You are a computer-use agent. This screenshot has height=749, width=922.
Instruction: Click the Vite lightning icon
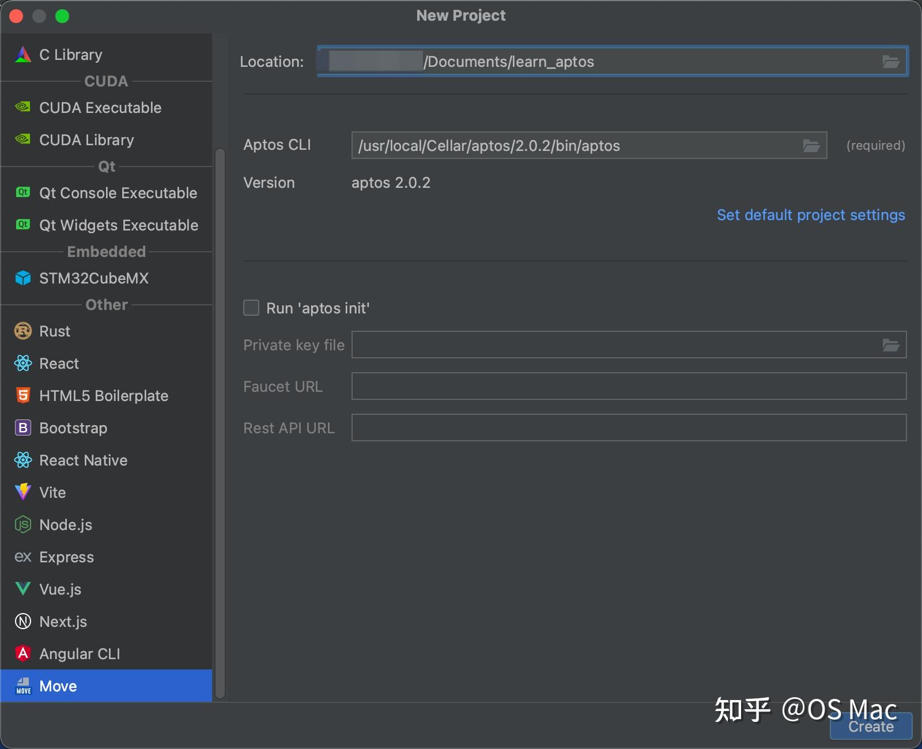pos(22,492)
